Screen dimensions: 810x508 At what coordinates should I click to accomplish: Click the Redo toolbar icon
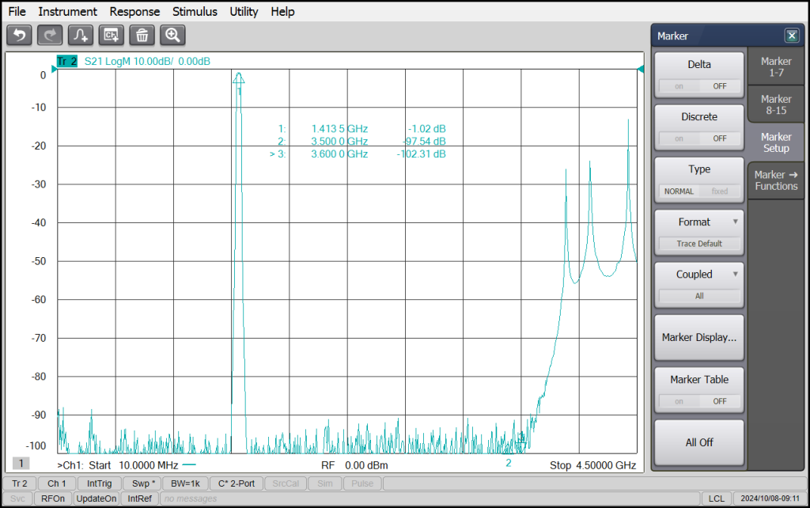point(50,35)
